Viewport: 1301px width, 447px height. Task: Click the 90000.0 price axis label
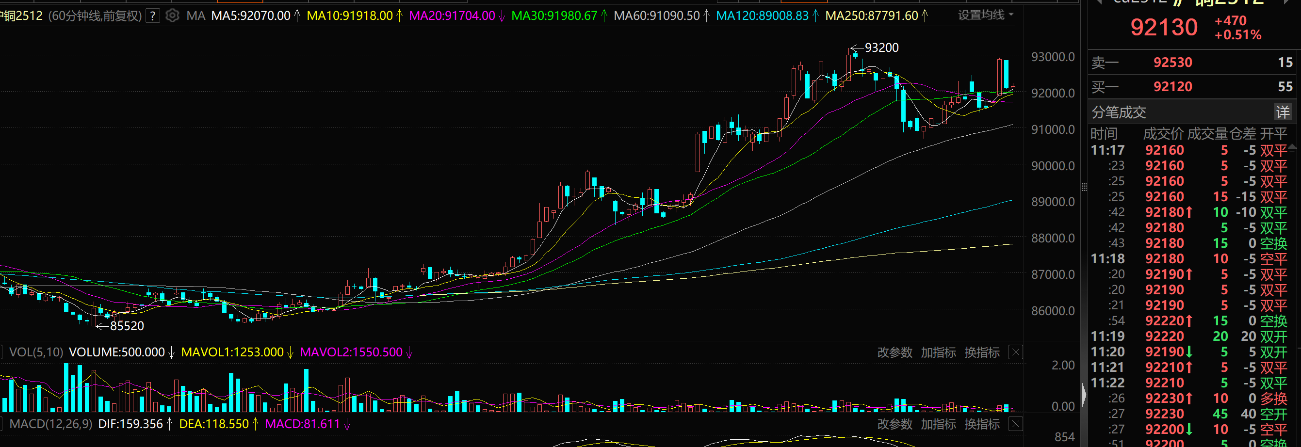pos(1053,166)
